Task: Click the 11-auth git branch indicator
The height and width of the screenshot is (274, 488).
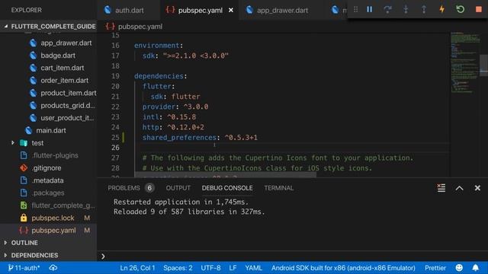Action: point(24,268)
